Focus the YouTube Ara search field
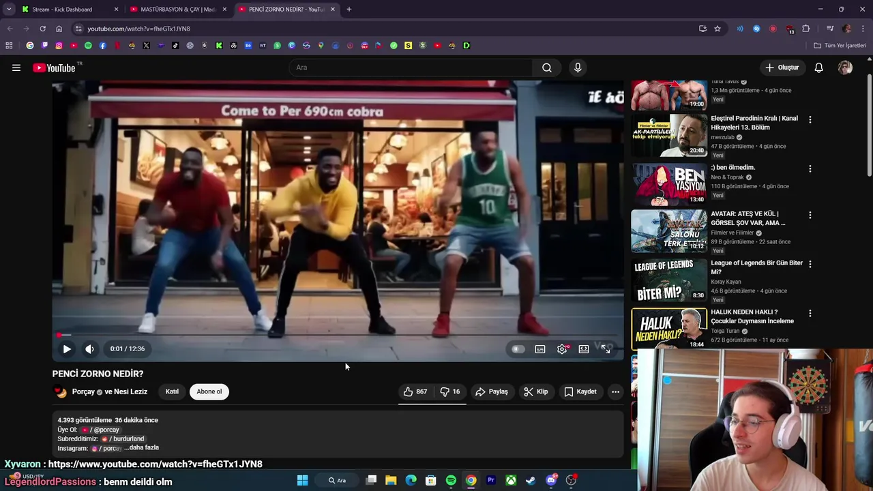873x491 pixels. (x=411, y=68)
